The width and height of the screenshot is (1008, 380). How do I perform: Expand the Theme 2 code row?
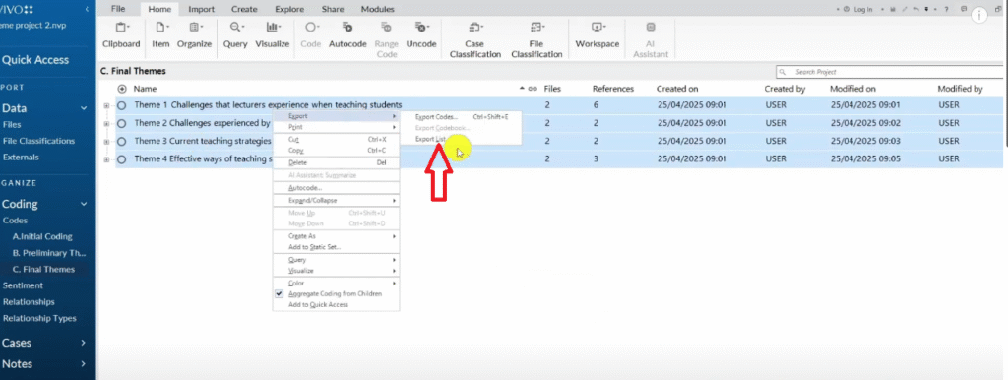tap(106, 123)
